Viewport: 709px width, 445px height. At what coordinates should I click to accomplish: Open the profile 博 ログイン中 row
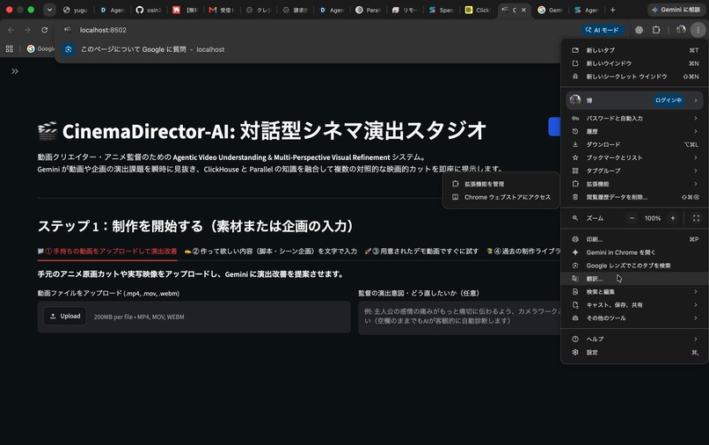[x=634, y=100]
